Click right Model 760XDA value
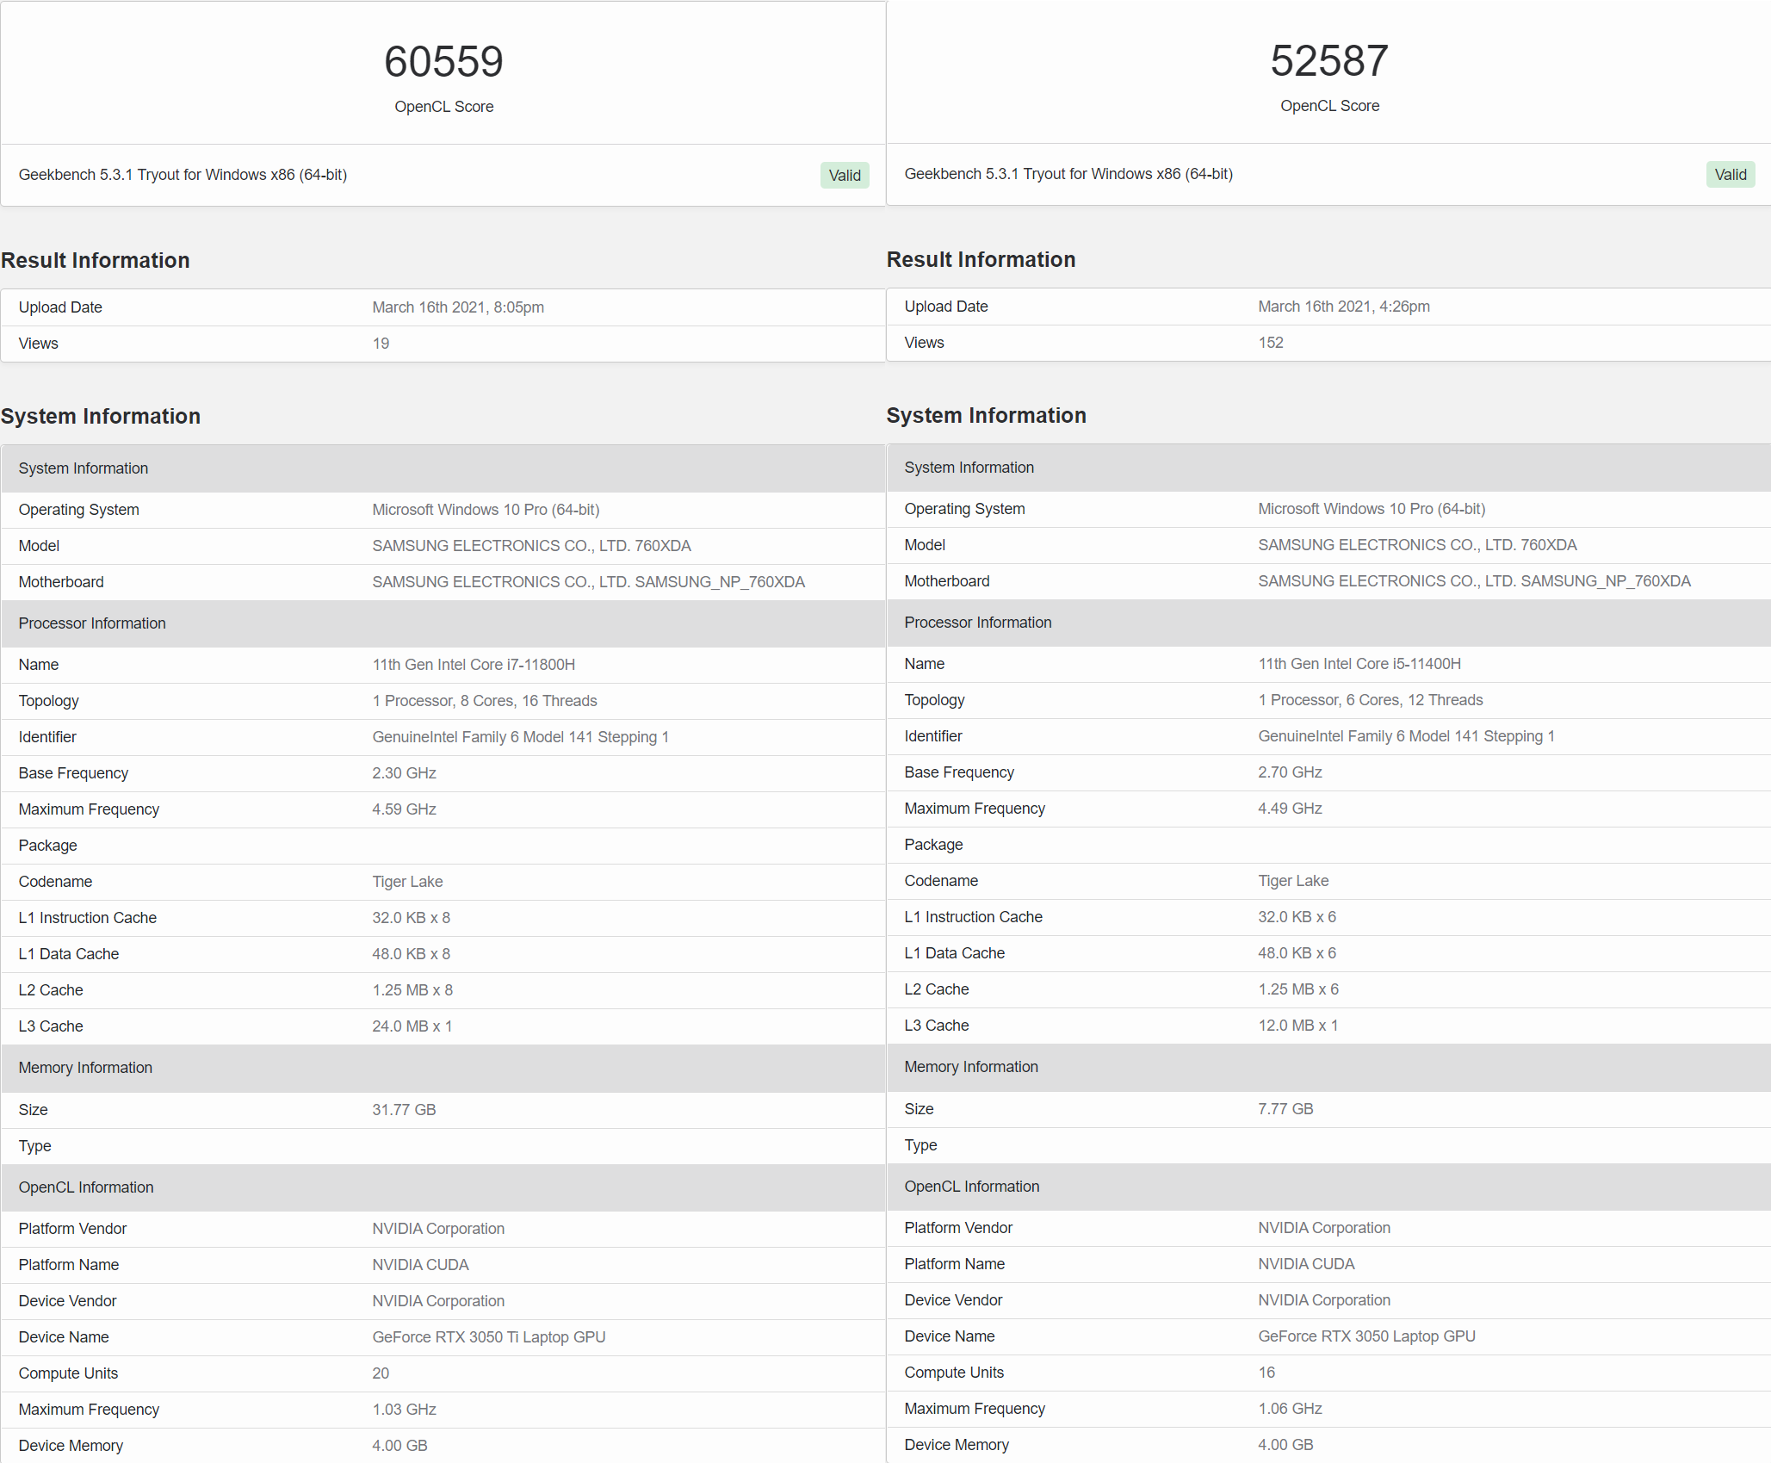 [1417, 545]
